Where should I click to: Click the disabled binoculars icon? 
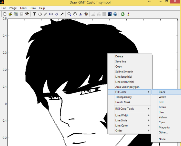99,14
